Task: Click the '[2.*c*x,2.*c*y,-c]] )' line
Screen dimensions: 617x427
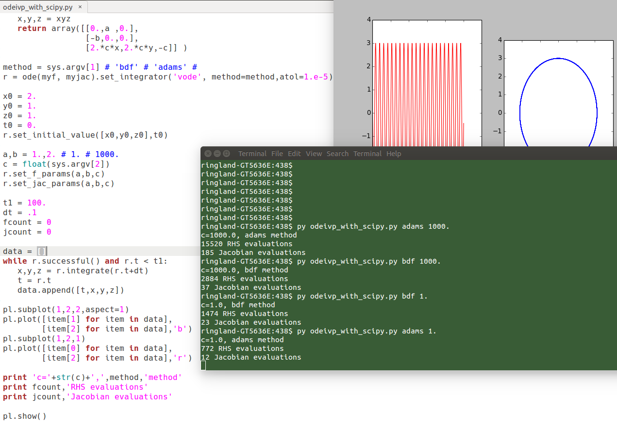Action: coord(136,48)
